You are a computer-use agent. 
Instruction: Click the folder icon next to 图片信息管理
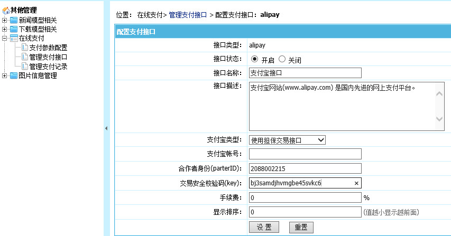point(14,75)
